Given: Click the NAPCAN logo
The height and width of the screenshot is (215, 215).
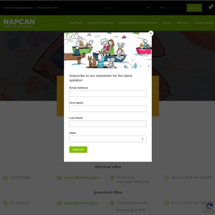Looking at the screenshot, I should pos(19,23).
